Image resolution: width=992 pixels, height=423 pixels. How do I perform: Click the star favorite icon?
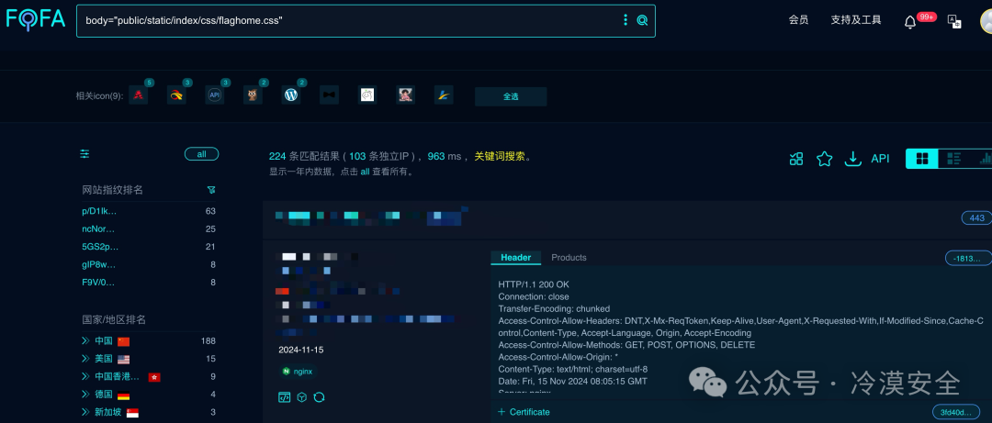pyautogui.click(x=824, y=159)
